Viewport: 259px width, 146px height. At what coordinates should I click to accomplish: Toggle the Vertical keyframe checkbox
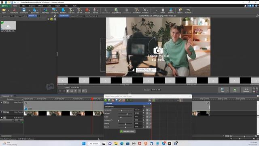pos(147,114)
